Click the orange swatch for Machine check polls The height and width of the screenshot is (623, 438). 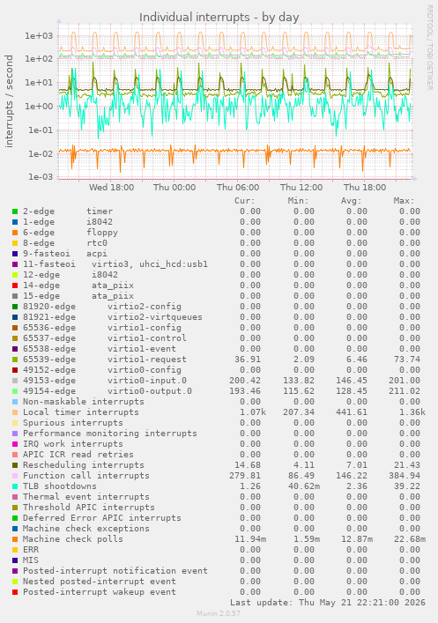(15, 539)
